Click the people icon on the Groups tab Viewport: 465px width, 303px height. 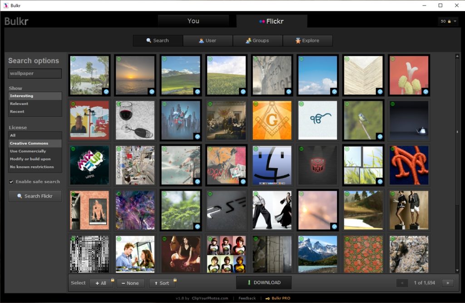click(x=248, y=40)
